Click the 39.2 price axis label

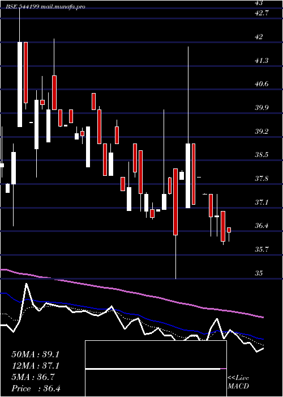click(x=261, y=132)
